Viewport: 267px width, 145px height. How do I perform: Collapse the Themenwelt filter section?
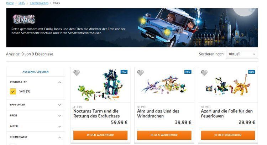click(59, 137)
